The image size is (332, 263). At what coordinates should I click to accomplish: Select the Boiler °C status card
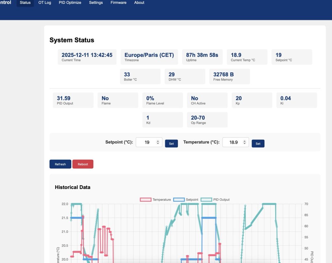[140, 76]
